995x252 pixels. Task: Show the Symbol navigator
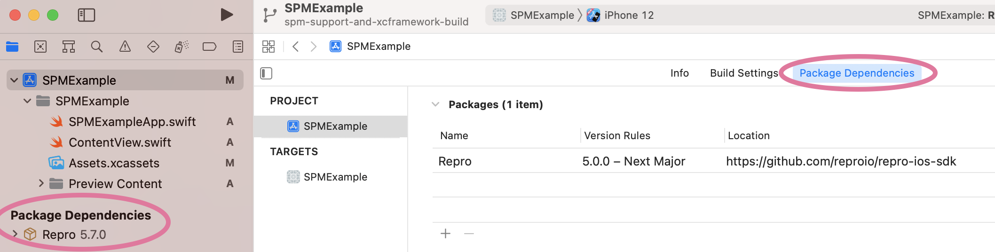[x=69, y=47]
